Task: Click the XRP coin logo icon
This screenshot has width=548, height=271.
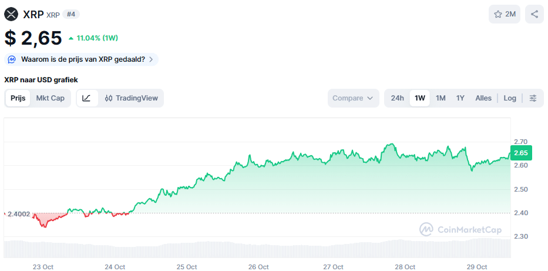Action: click(x=11, y=14)
